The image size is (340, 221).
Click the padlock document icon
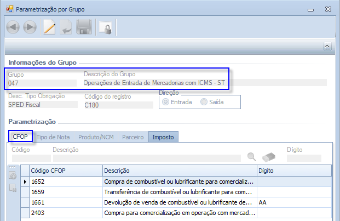coord(106,27)
